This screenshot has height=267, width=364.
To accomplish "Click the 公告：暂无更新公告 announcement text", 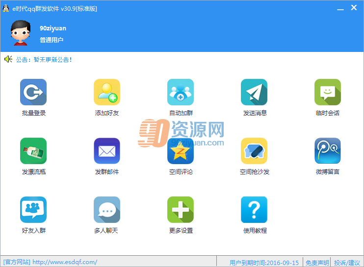I will point(44,60).
